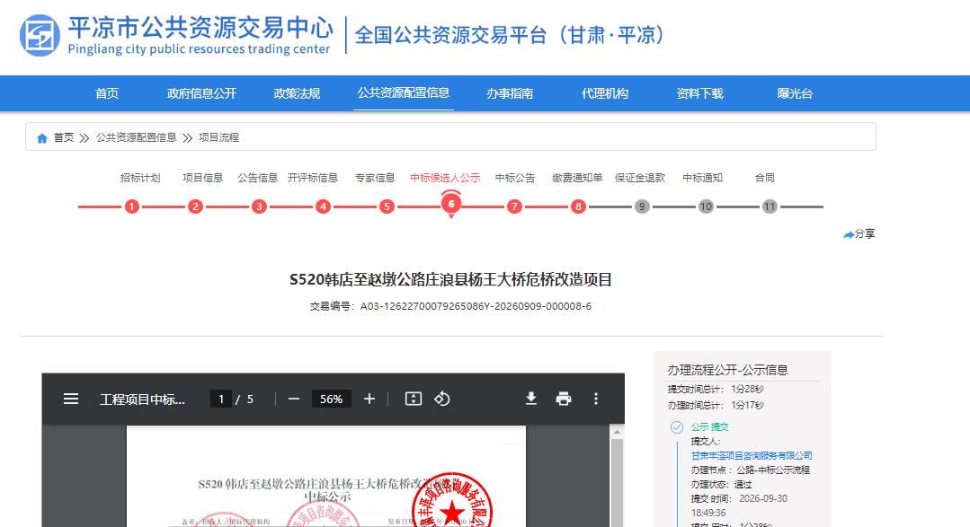This screenshot has height=527, width=970.
Task: Click the 公示 提交 check circle icon
Action: point(677,427)
